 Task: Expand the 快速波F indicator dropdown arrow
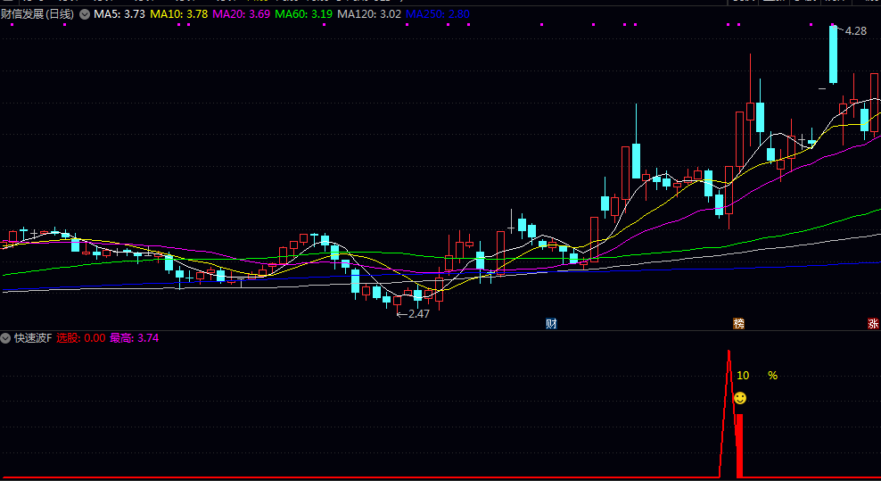6,338
